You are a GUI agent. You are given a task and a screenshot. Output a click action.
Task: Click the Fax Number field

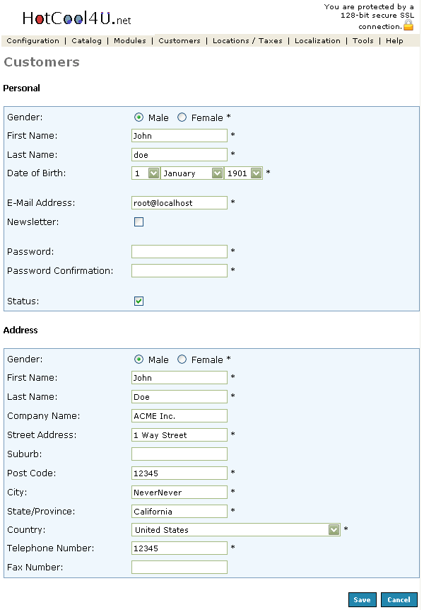pyautogui.click(x=179, y=567)
